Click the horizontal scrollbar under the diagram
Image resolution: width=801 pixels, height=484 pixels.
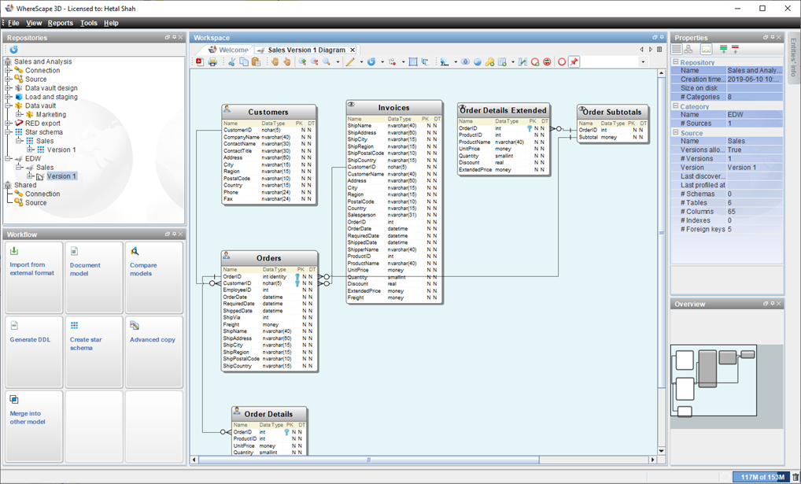[368, 460]
